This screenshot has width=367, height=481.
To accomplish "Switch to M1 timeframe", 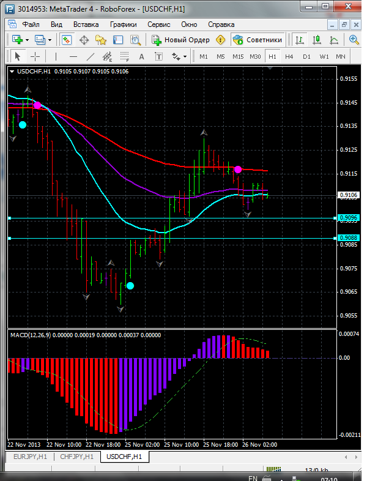I will [x=204, y=57].
